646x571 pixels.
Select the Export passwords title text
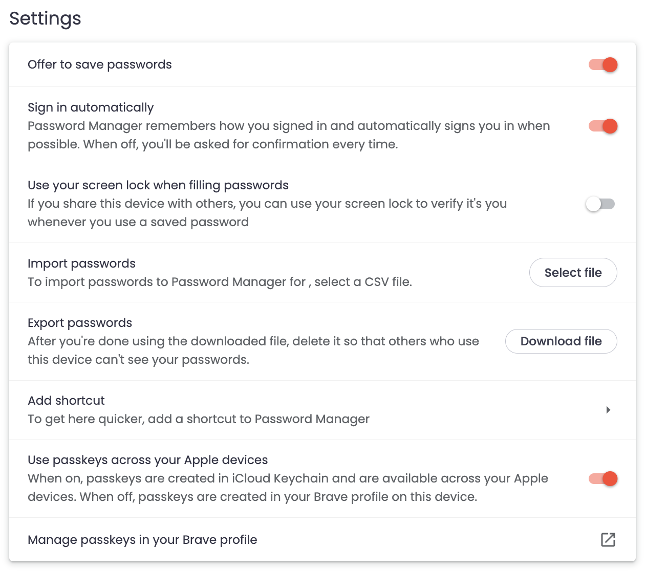click(80, 323)
